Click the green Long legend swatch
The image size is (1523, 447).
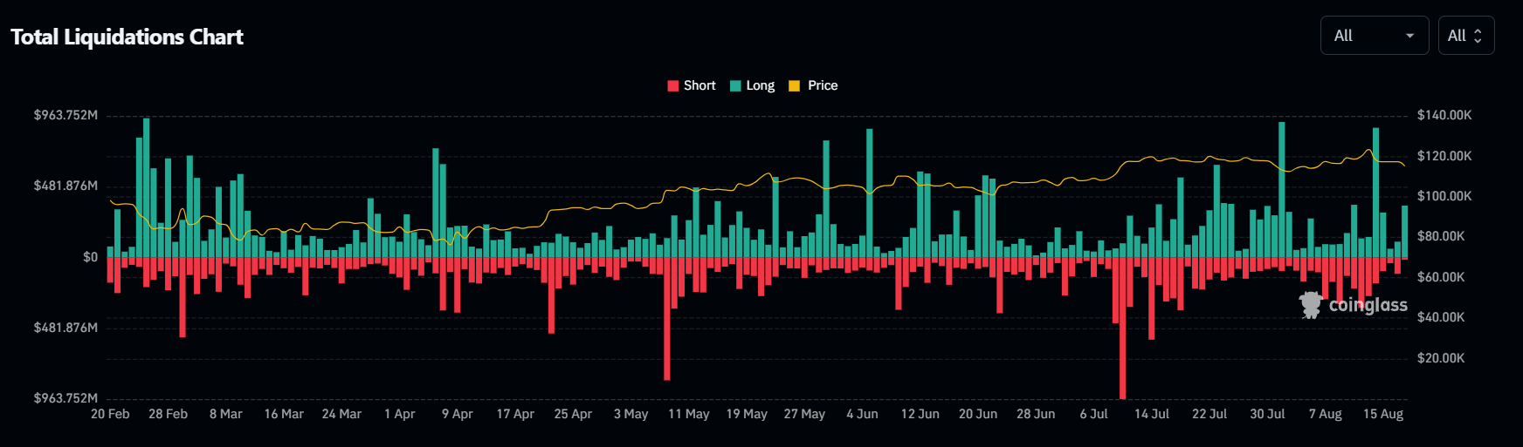735,85
